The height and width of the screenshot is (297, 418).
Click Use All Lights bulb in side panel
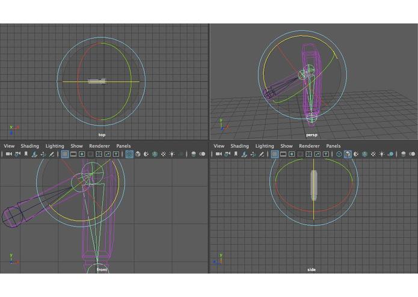click(x=382, y=154)
